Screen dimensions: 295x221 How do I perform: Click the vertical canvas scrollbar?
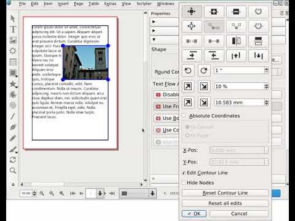coord(145,96)
